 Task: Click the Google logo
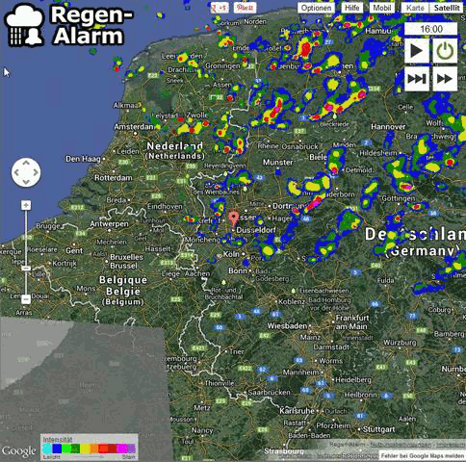tap(18, 451)
